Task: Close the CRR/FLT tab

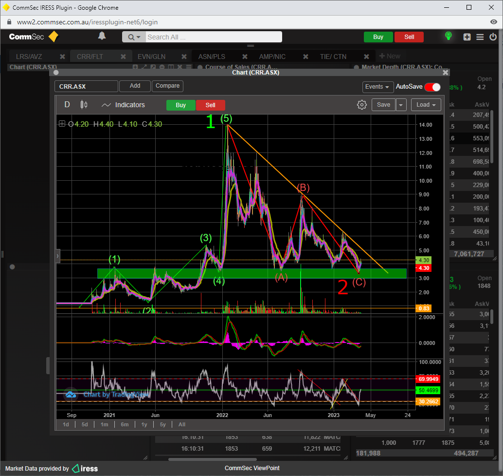Action: click(123, 57)
